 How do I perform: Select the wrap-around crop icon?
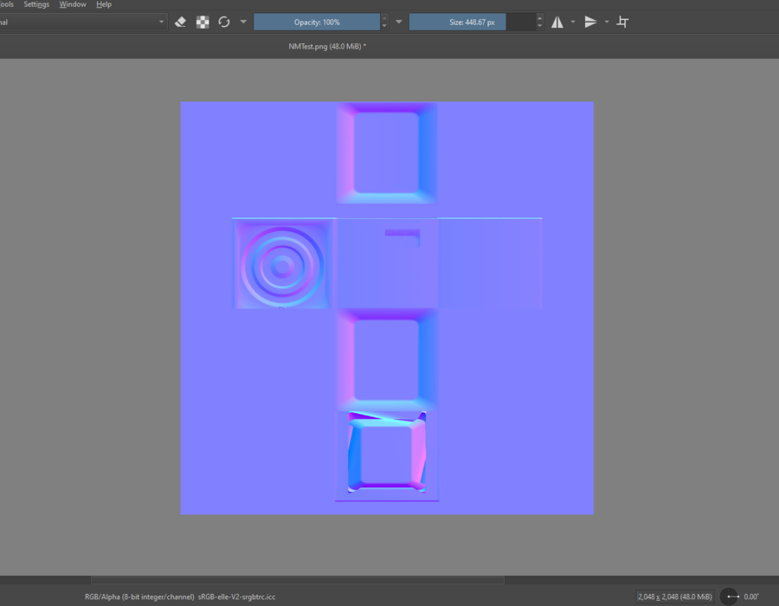(622, 22)
